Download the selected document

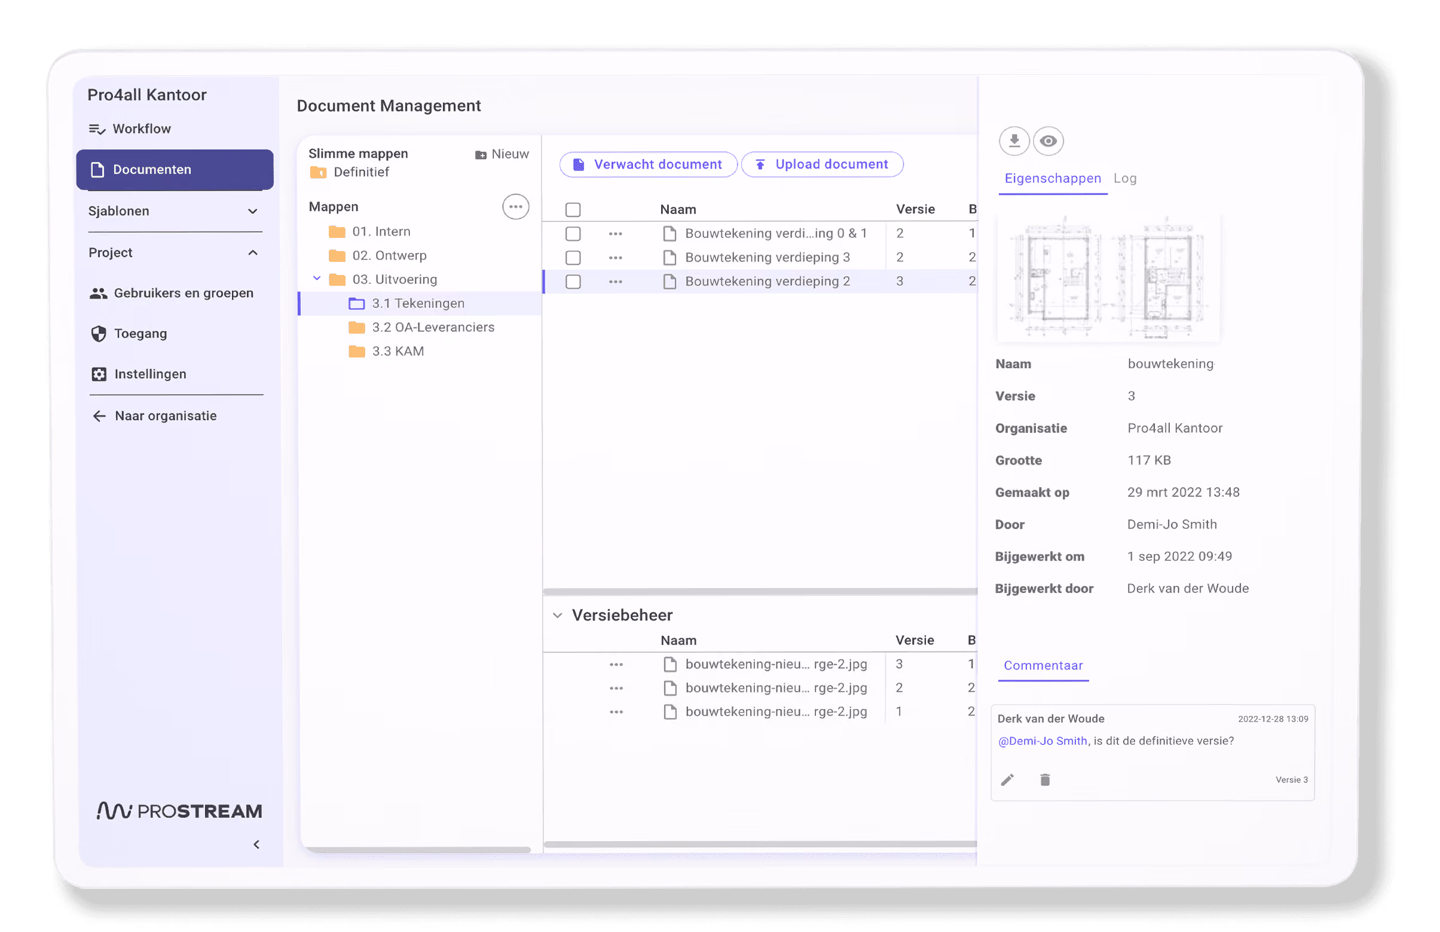pyautogui.click(x=1014, y=141)
